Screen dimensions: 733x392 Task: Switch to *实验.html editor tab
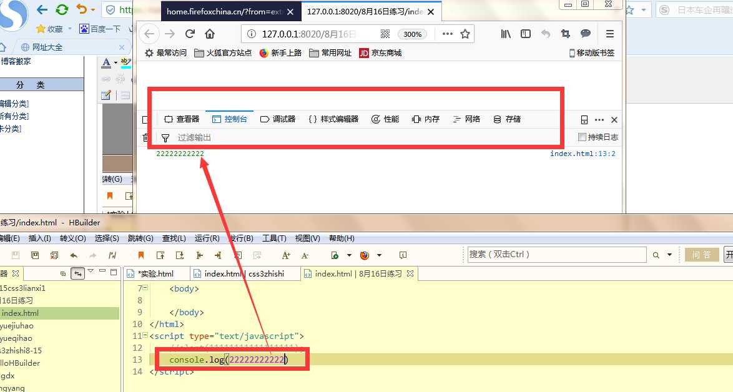(x=156, y=274)
